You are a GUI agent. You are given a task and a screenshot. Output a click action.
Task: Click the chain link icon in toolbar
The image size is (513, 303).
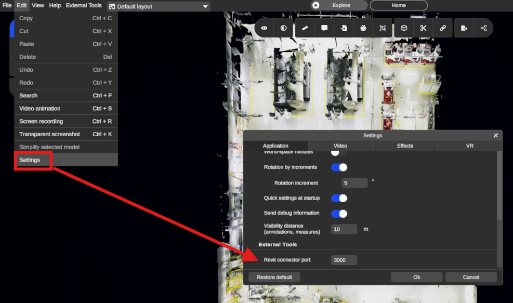tap(442, 28)
